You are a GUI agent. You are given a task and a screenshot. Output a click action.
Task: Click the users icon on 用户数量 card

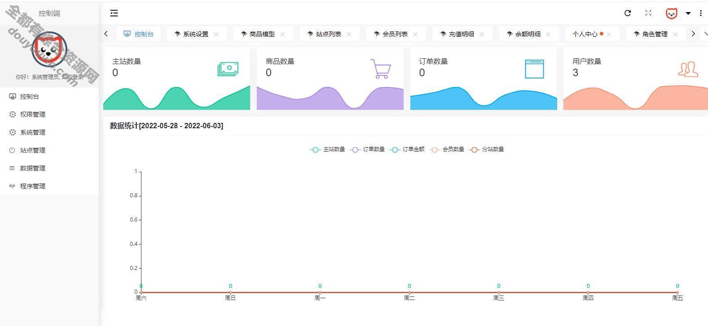(x=688, y=69)
